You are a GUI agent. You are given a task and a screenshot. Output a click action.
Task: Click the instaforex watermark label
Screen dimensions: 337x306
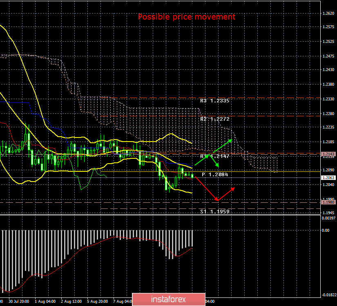pyautogui.click(x=168, y=299)
